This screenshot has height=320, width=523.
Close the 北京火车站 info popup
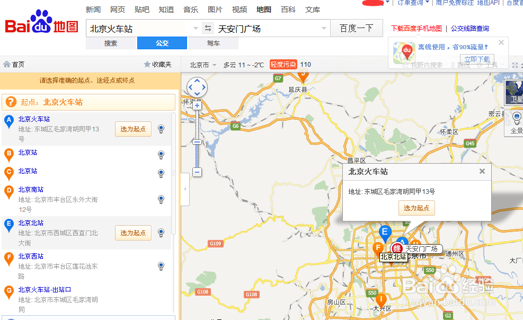click(x=482, y=171)
